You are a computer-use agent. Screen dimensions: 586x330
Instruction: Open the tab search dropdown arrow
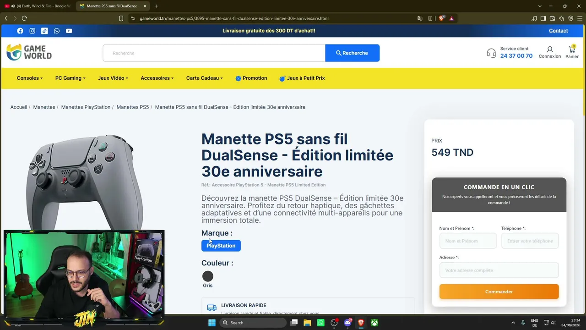540,6
